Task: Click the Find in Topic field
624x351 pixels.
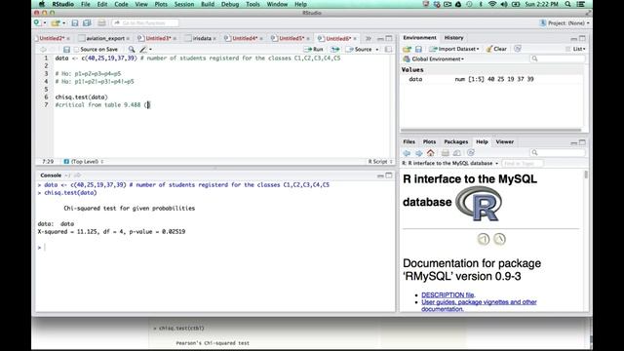Action: pos(523,164)
